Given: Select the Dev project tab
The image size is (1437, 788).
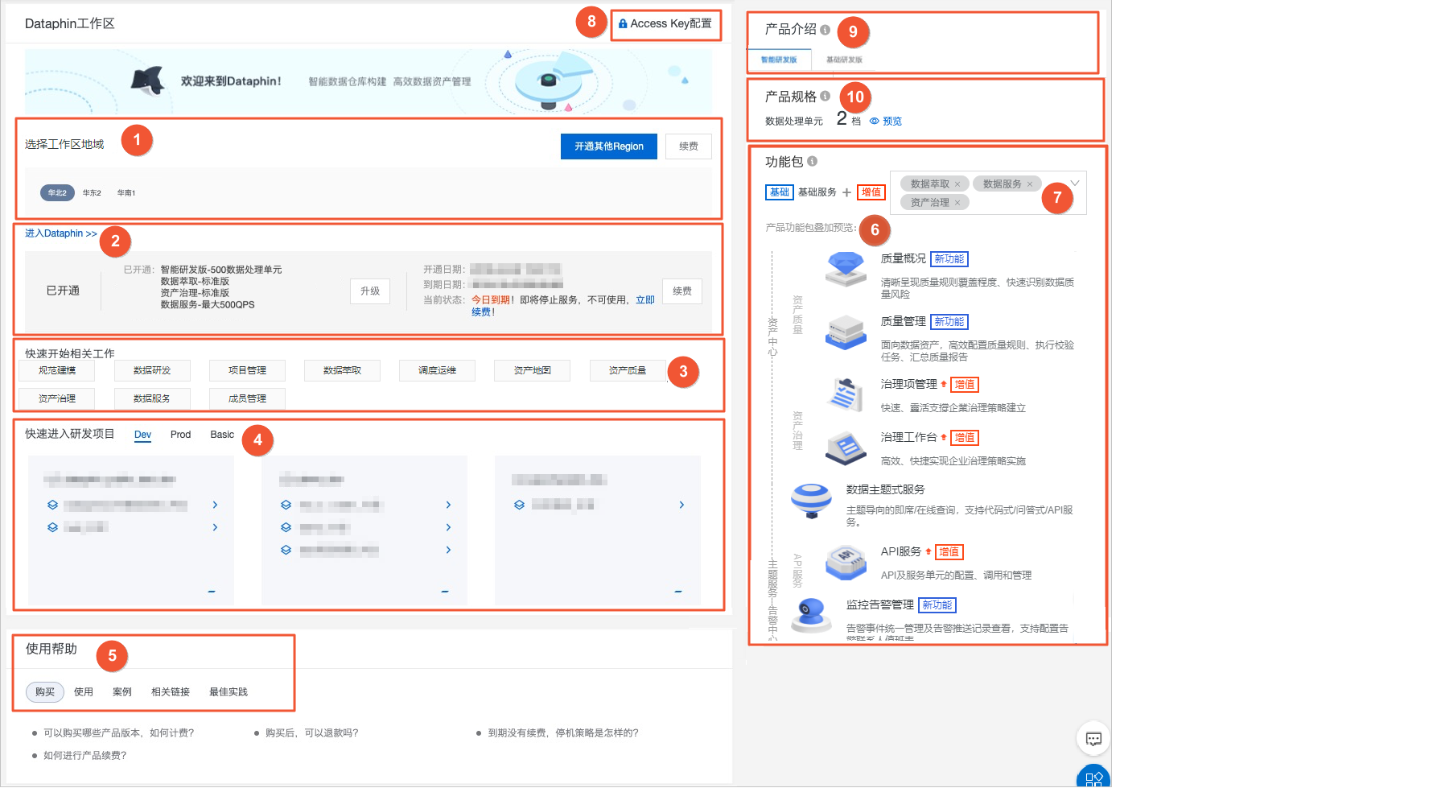Looking at the screenshot, I should coord(142,435).
